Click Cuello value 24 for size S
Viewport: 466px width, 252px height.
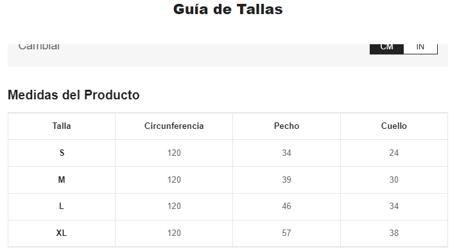[393, 153]
